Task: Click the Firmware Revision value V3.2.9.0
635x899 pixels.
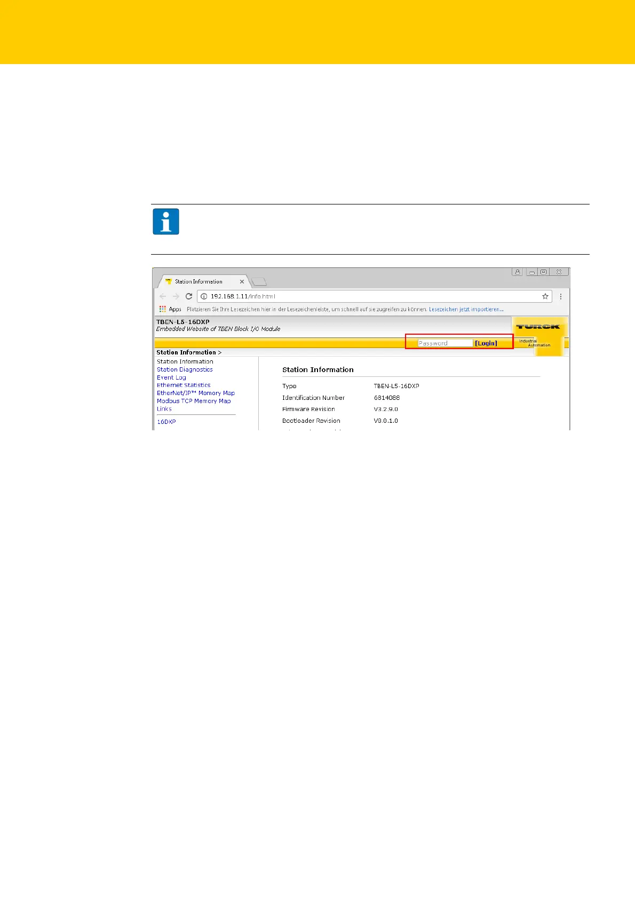Action: (386, 409)
